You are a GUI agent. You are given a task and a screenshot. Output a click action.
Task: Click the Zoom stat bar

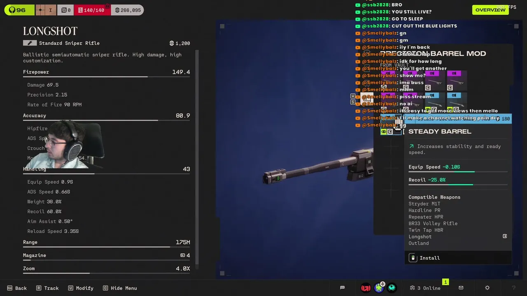[106, 273]
